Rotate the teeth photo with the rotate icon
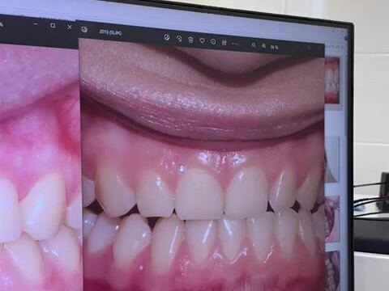 coord(179,39)
